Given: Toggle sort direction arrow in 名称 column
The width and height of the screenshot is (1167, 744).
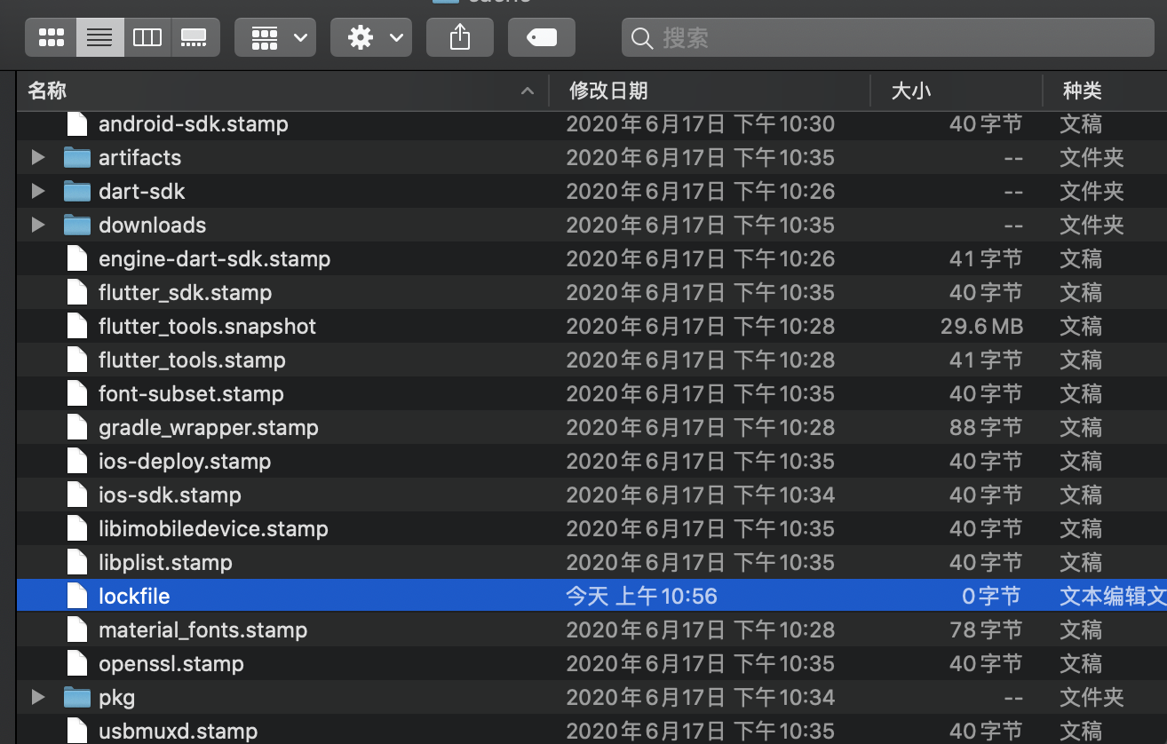Looking at the screenshot, I should (x=528, y=91).
